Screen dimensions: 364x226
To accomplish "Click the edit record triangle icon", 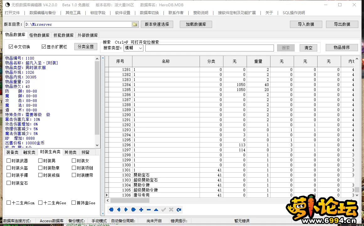I will point(156,210).
